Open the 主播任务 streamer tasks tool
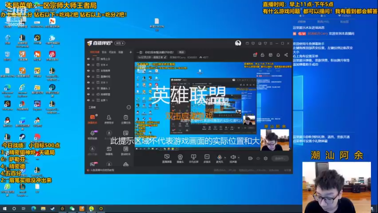 [126, 119]
